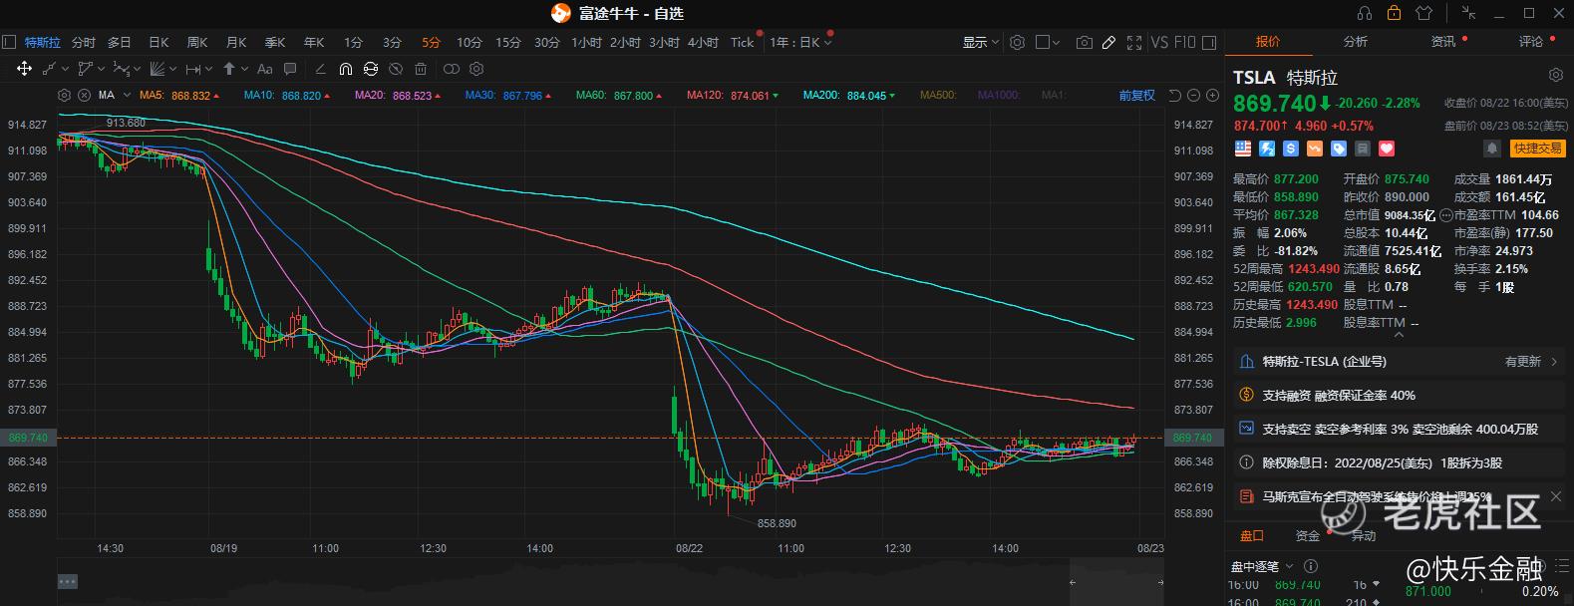The width and height of the screenshot is (1574, 606).
Task: Open the drawing toolbar settings gear
Action: (x=476, y=69)
